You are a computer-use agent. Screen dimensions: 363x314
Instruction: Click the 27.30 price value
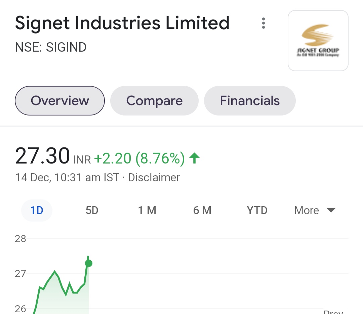coord(42,156)
